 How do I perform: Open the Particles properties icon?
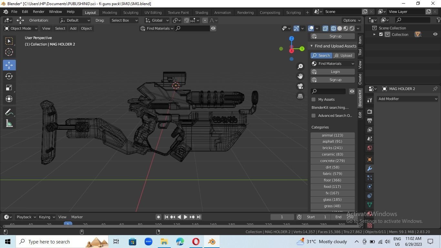[x=370, y=178]
